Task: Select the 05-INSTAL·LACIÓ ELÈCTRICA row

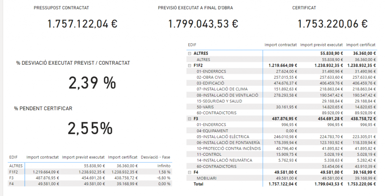Action: (x=223, y=137)
